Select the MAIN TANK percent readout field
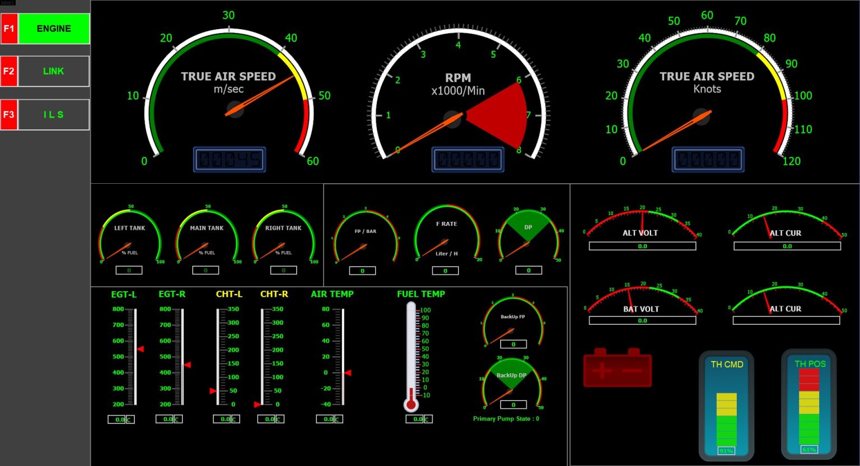This screenshot has height=466, width=860. [206, 270]
